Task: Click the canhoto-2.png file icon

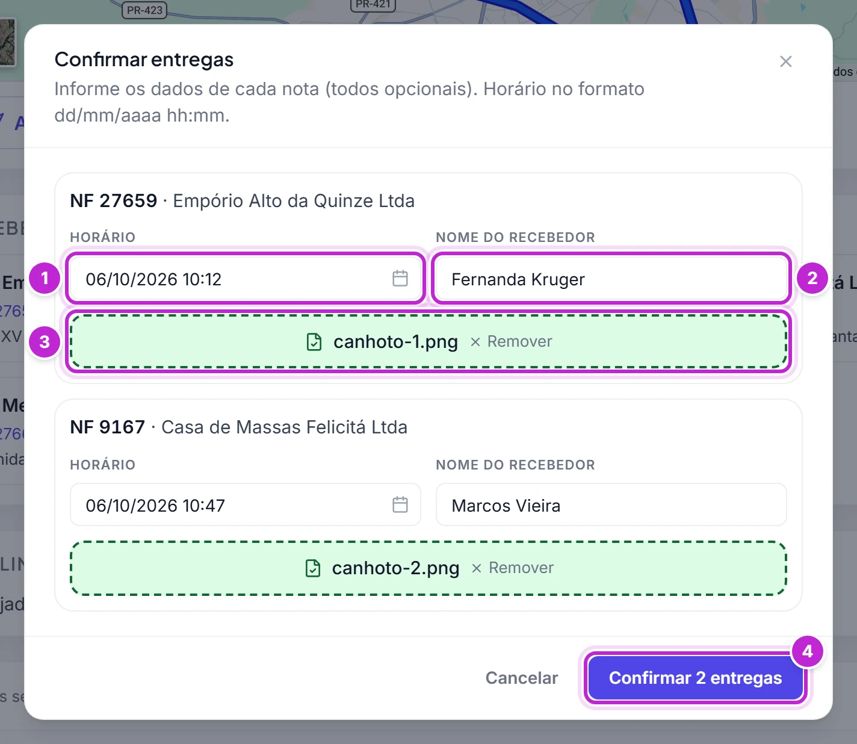Action: point(313,568)
